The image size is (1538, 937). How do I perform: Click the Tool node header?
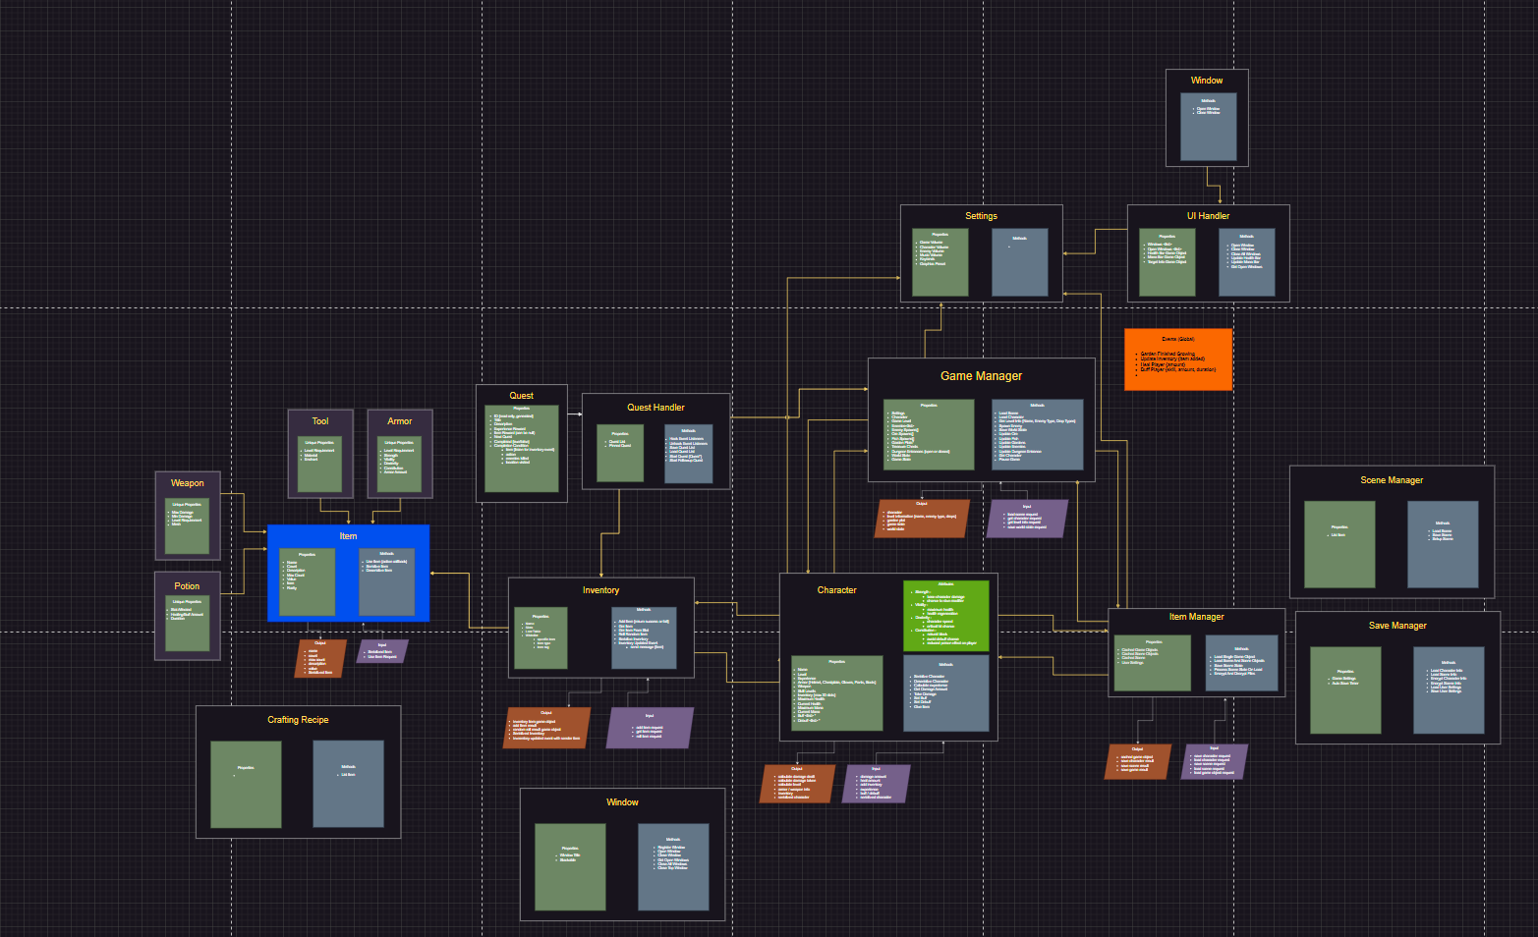[319, 421]
